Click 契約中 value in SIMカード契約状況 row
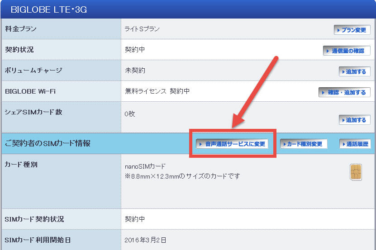 tap(135, 219)
